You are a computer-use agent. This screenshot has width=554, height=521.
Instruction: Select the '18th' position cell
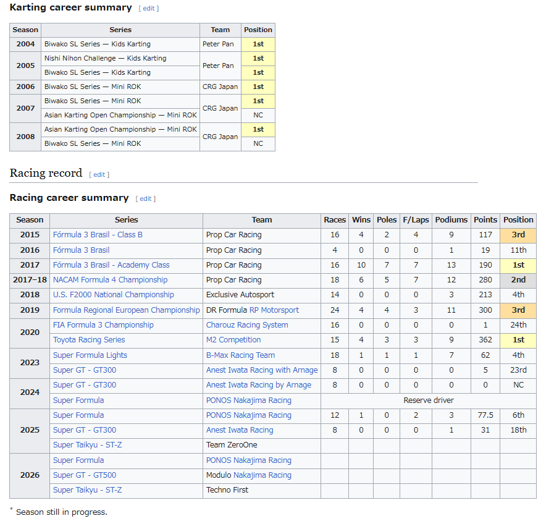pyautogui.click(x=518, y=431)
